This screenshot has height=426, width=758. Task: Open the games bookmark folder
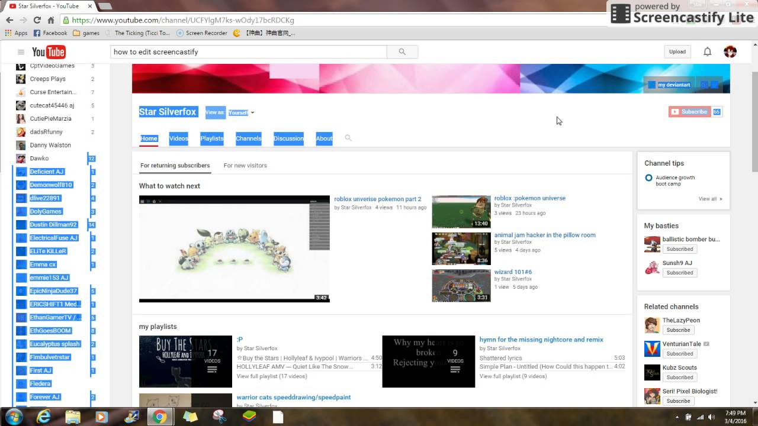86,33
